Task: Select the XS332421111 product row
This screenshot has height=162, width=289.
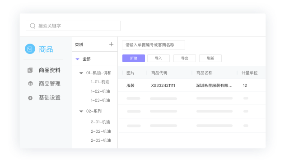Action: pyautogui.click(x=191, y=85)
